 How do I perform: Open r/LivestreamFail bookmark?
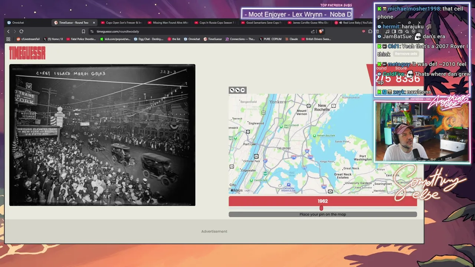tap(28, 39)
